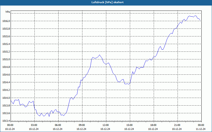Click the 09:00 time axis label
Viewport: 212px width, 132px height.
82,125
